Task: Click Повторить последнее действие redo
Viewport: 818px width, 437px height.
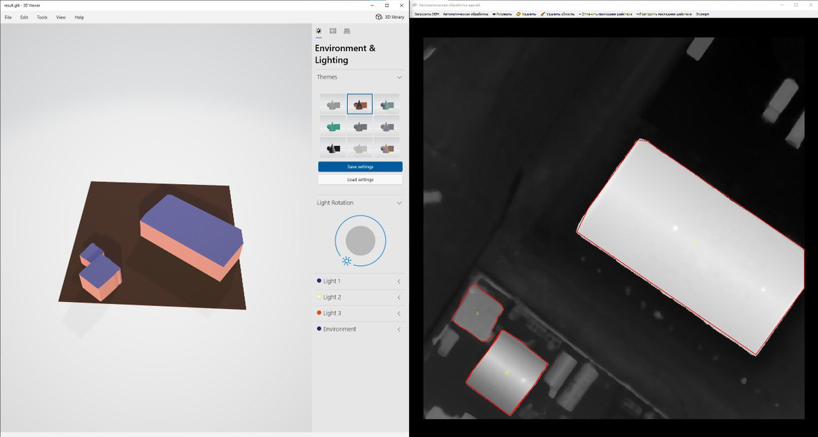Action: (x=664, y=14)
